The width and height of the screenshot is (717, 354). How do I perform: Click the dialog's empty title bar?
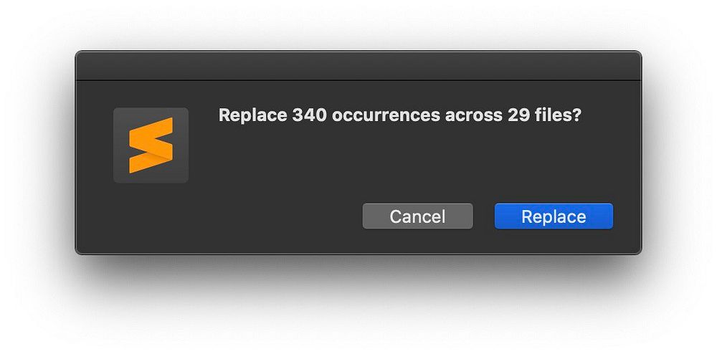[358, 66]
